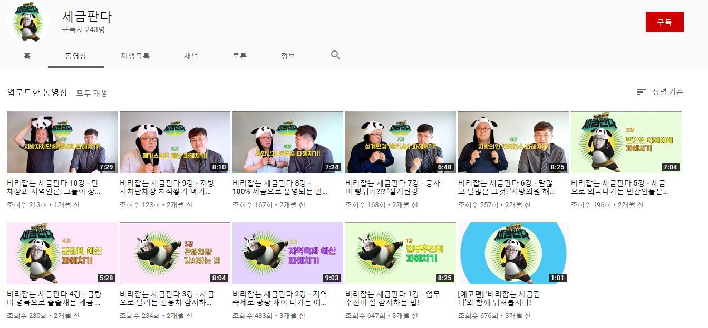This screenshot has width=708, height=328.
Task: Switch to the 재생목록 tab
Action: (x=135, y=56)
